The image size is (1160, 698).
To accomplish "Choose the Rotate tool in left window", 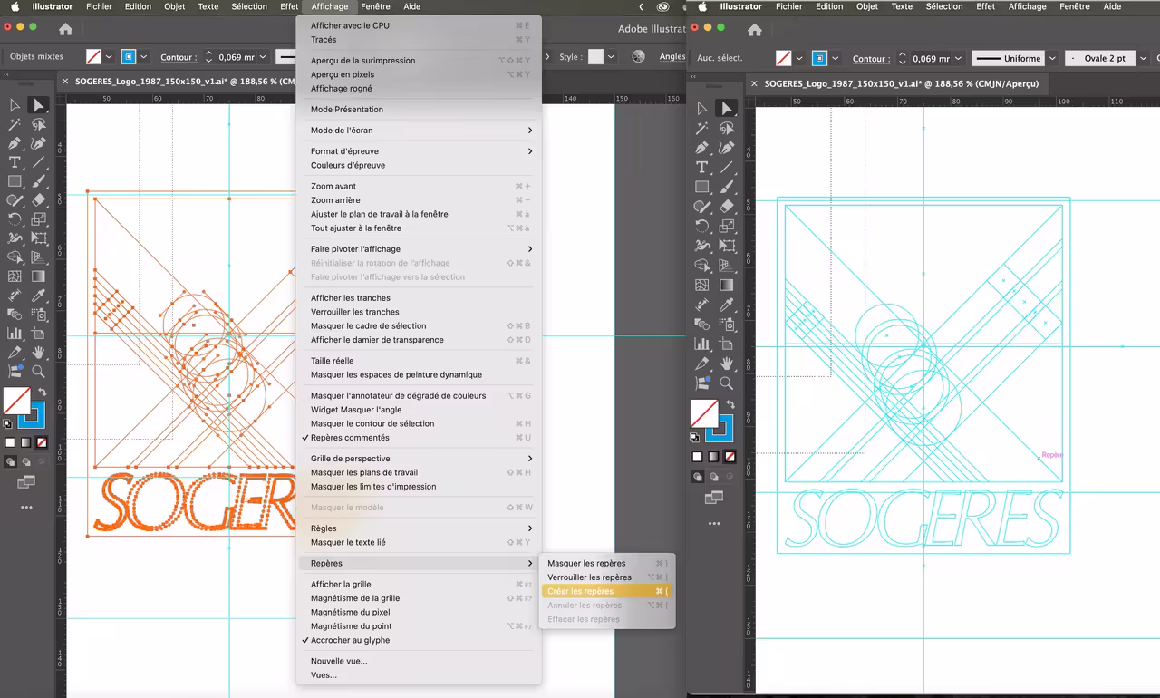I will (x=14, y=219).
